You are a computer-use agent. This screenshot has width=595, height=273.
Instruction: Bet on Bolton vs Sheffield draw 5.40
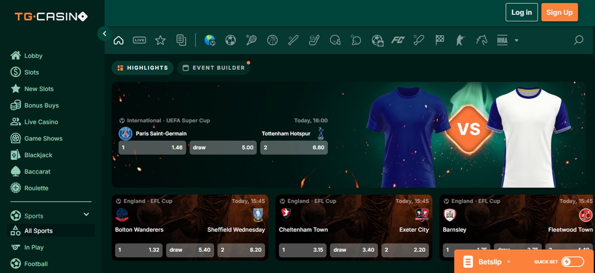coord(190,250)
